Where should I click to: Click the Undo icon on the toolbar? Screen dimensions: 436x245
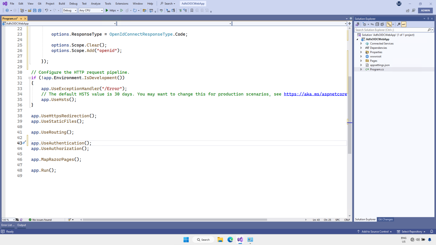[x=46, y=10]
